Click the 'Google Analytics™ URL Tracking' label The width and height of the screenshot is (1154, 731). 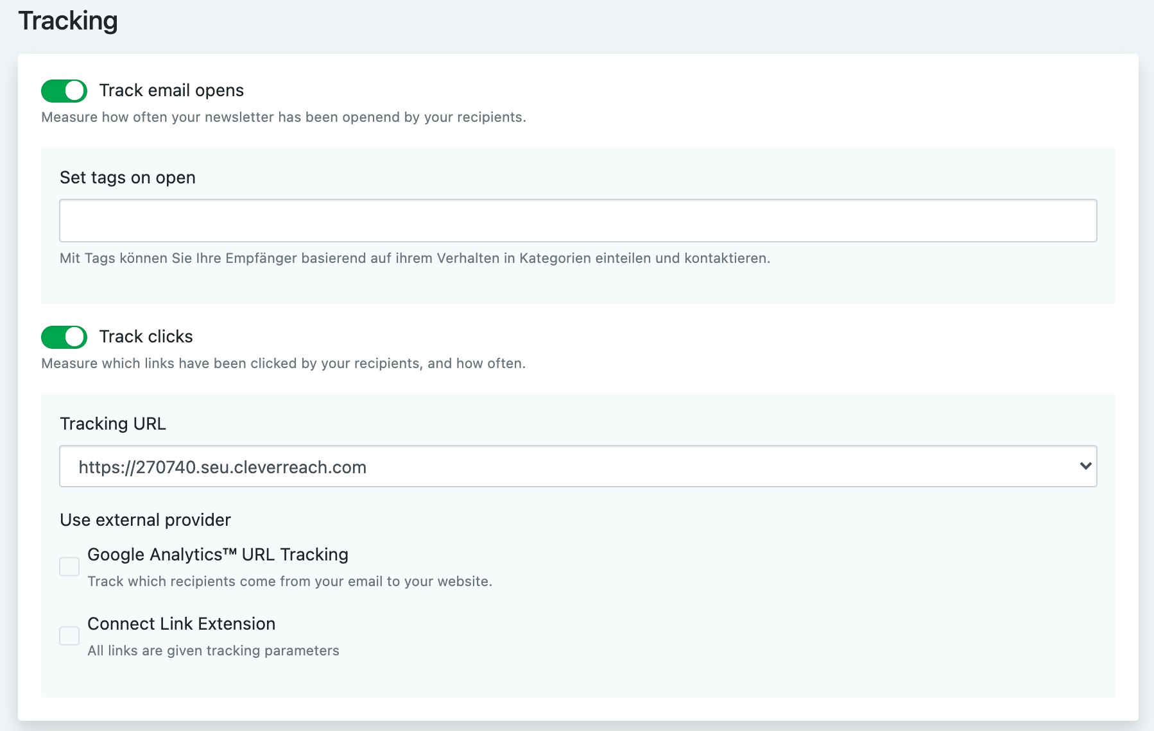pyautogui.click(x=218, y=555)
